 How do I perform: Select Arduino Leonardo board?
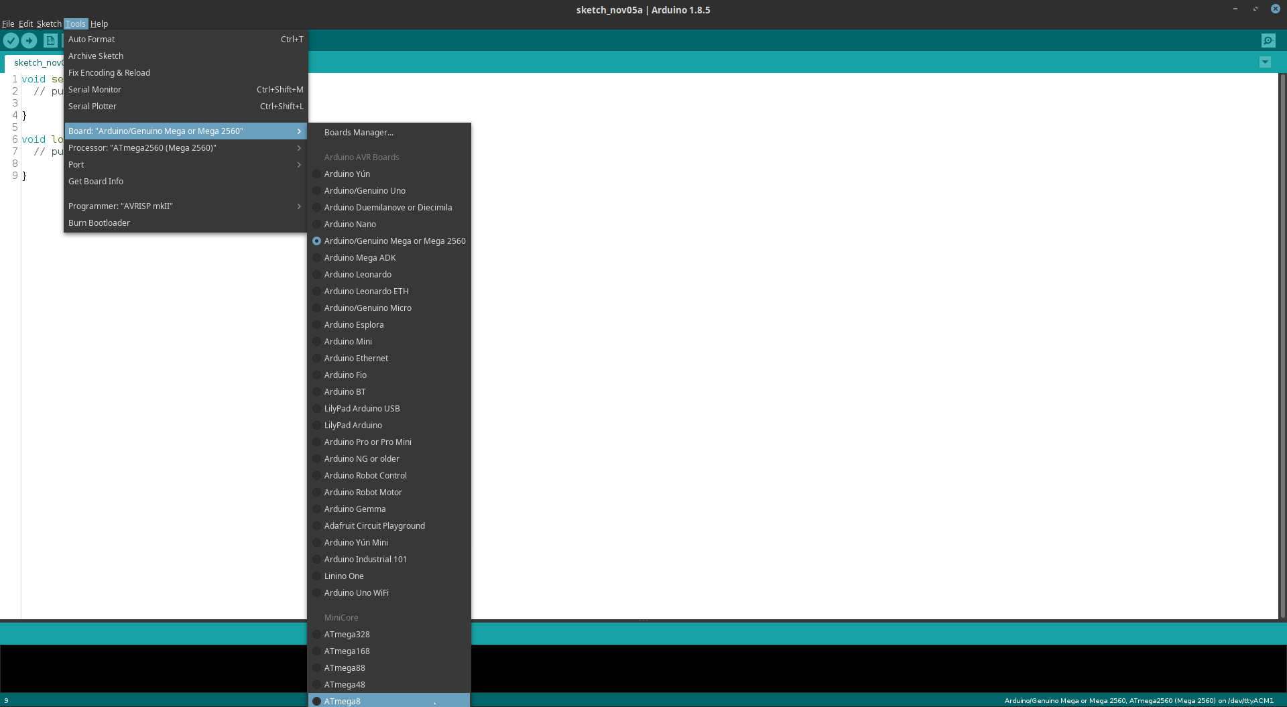(389, 275)
